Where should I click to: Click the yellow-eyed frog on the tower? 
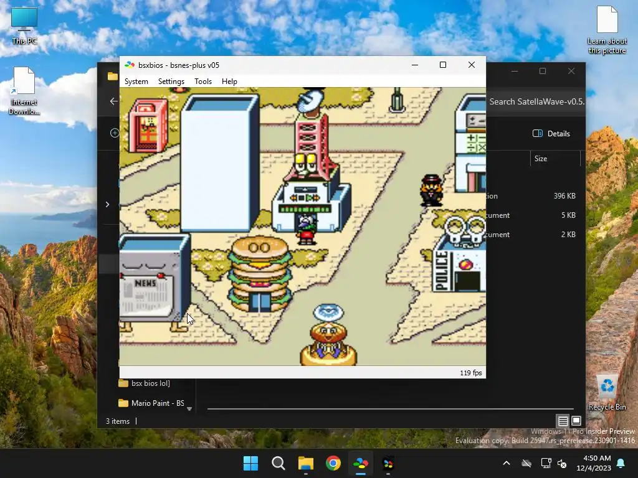(x=306, y=166)
